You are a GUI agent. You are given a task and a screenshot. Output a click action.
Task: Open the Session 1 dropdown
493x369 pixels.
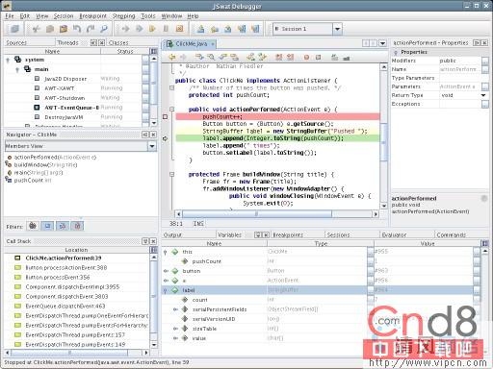337,29
